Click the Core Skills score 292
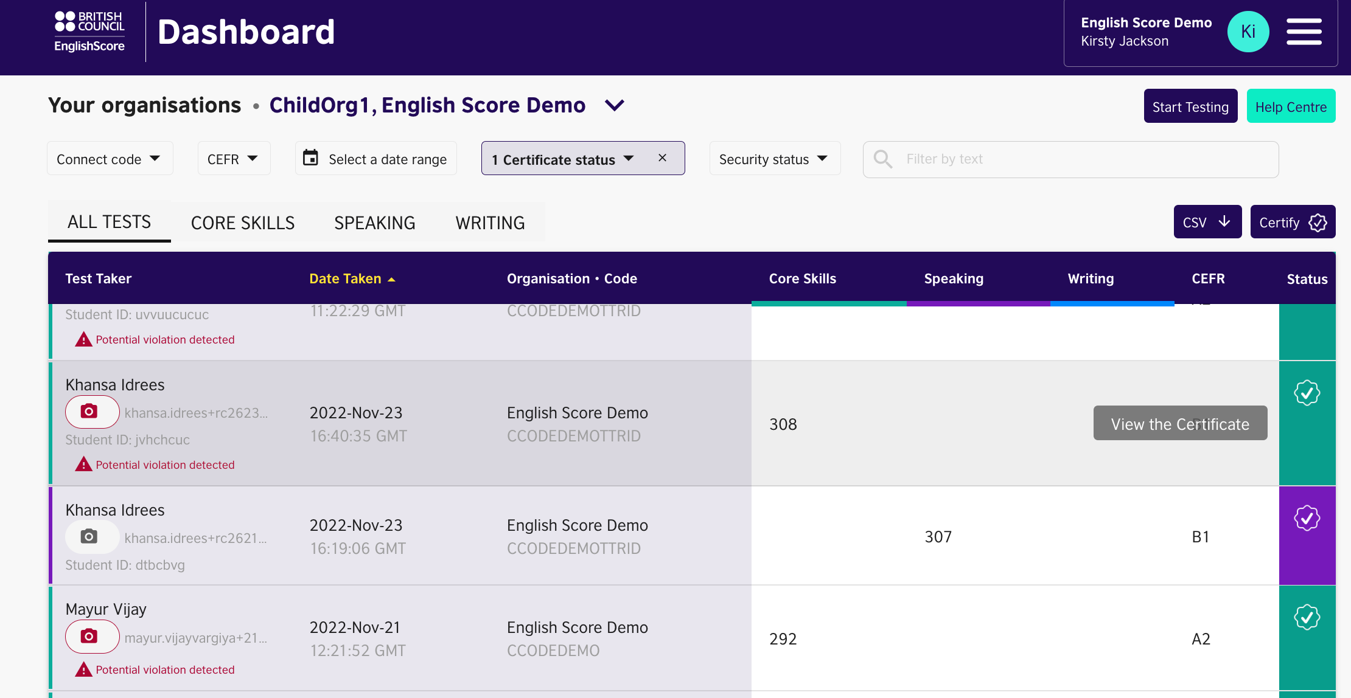 click(x=783, y=639)
